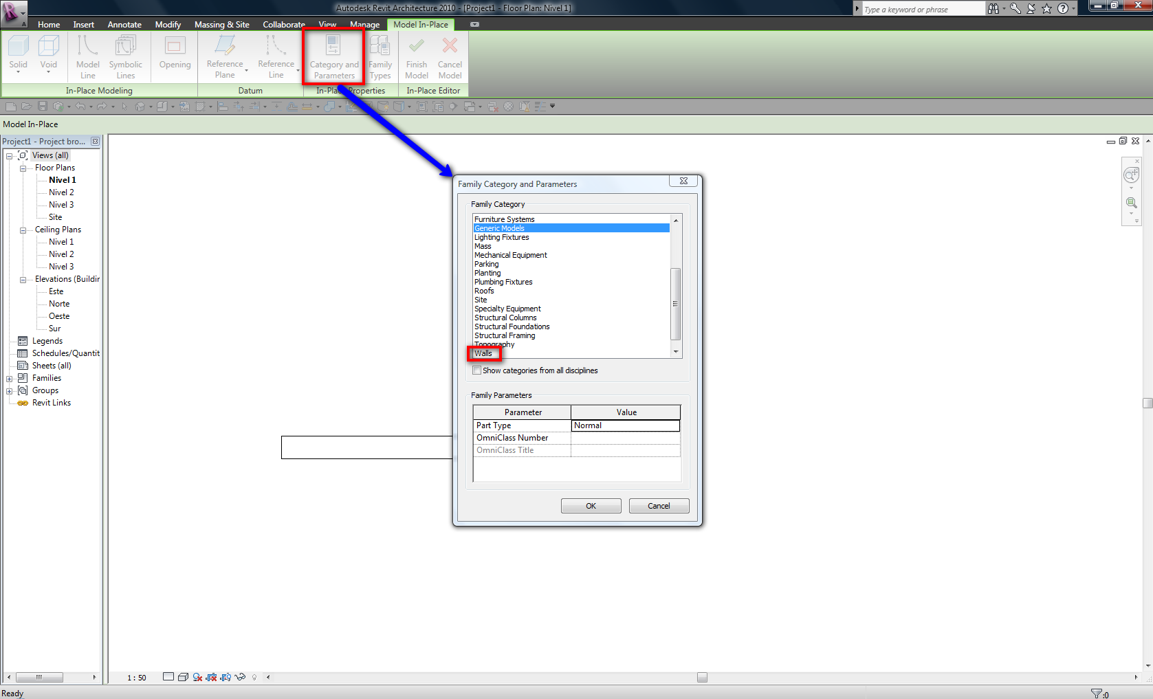The height and width of the screenshot is (699, 1153).
Task: Expand the Families node
Action: point(10,379)
